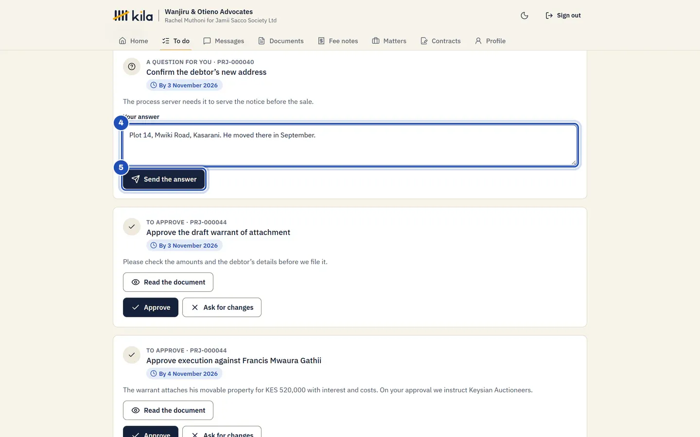Go to Home tab

(x=133, y=41)
